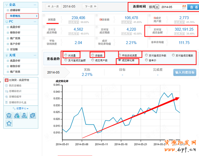Collapse the 全店 section with minus button
The width and height of the screenshot is (199, 156).
35,5
